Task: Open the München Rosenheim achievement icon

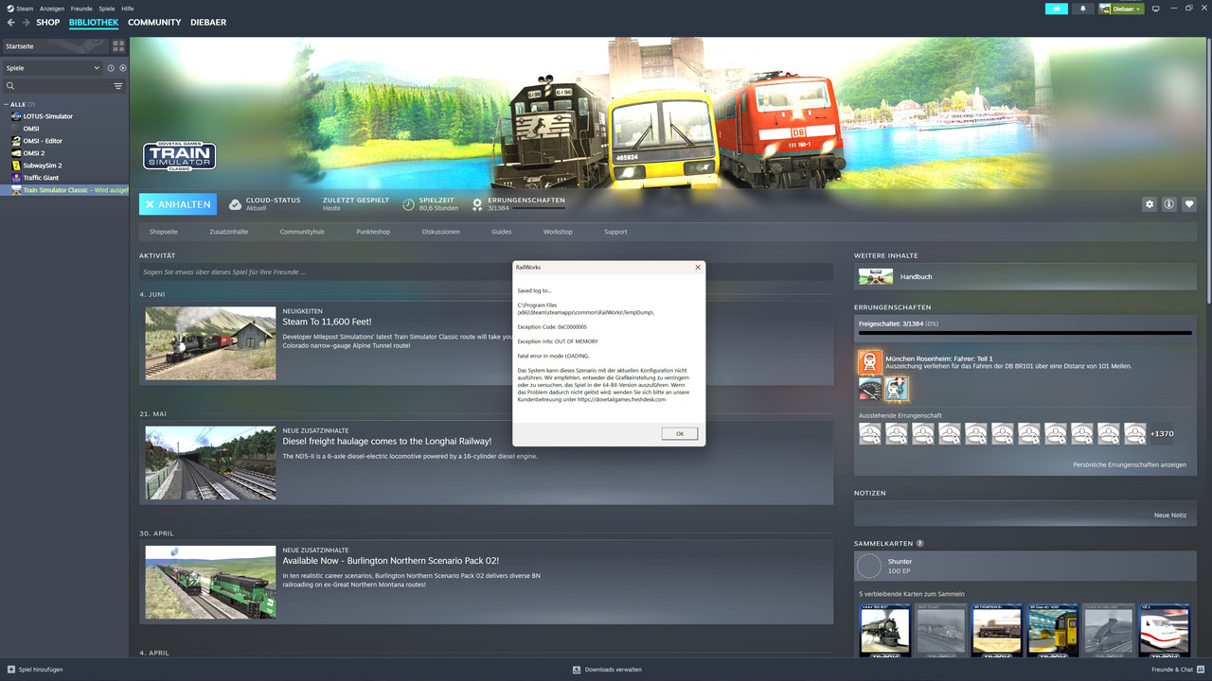Action: pyautogui.click(x=870, y=362)
